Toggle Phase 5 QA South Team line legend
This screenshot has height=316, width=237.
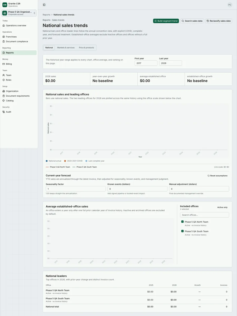click(85, 167)
